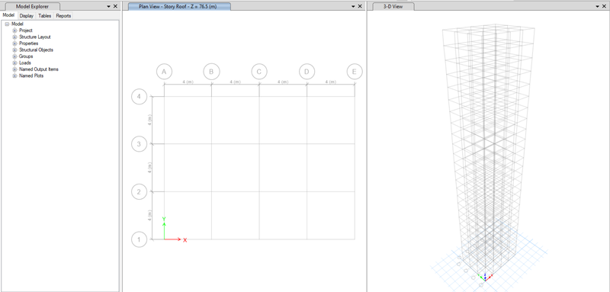Open the Model Explorer panel dropdown arrow

click(x=108, y=7)
